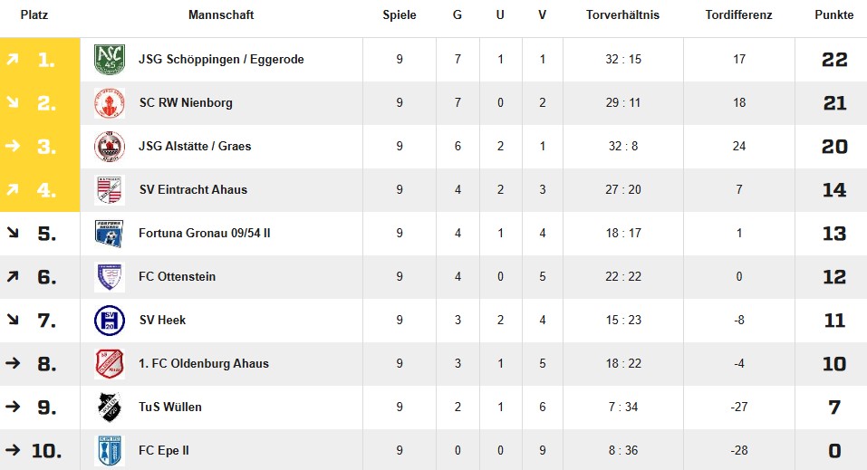Viewport: 867px width, 470px height.
Task: Click the up-trend arrow beside rank 1
Action: [13, 60]
